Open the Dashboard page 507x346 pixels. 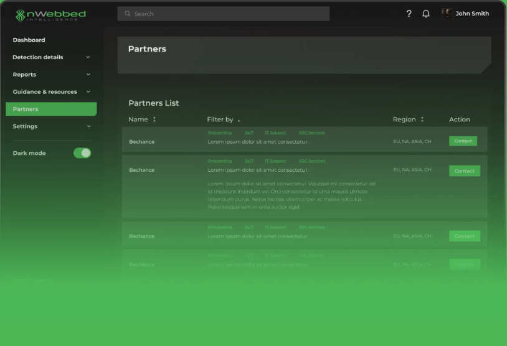[x=29, y=40]
